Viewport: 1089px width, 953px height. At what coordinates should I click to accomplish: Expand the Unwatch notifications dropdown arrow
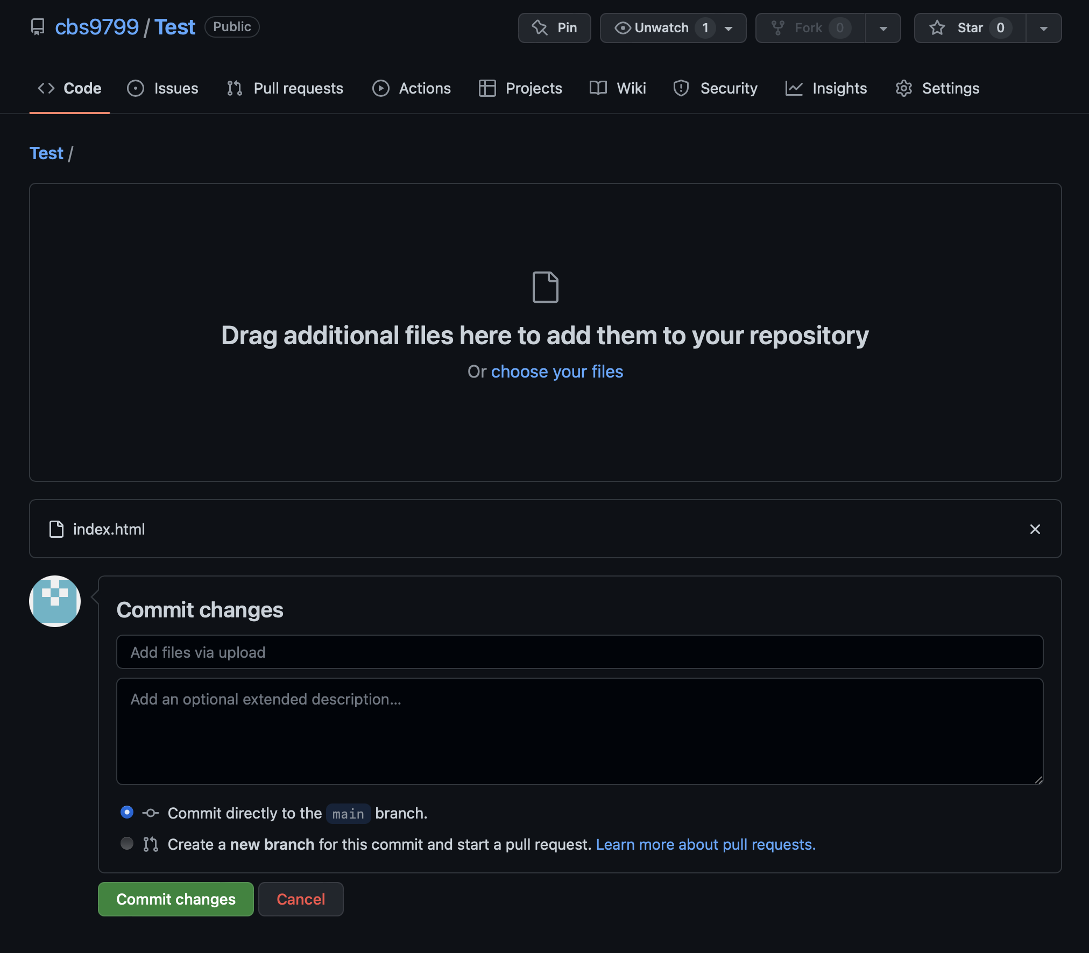point(729,29)
